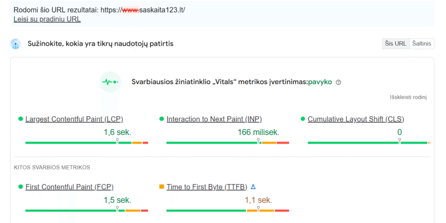Open Interaction to Next Paint (INP) link
The width and height of the screenshot is (446, 223).
214,119
